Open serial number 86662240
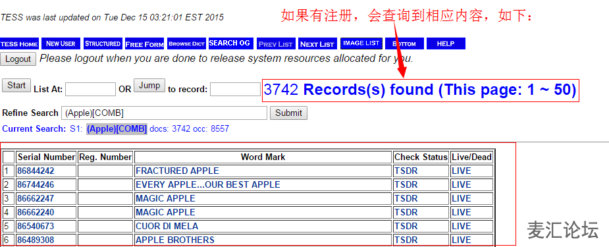Image resolution: width=609 pixels, height=247 pixels. pyautogui.click(x=36, y=213)
